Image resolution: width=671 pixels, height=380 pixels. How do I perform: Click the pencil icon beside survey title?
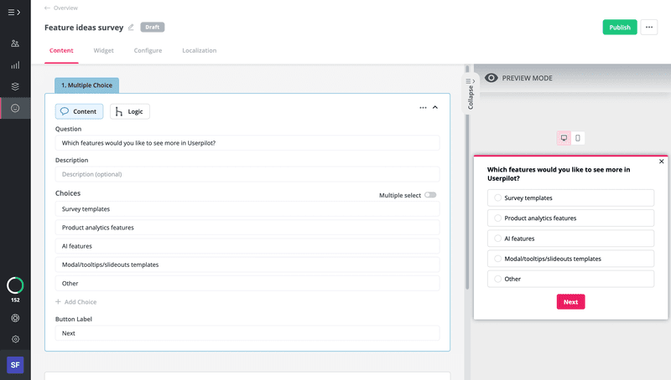pyautogui.click(x=131, y=27)
